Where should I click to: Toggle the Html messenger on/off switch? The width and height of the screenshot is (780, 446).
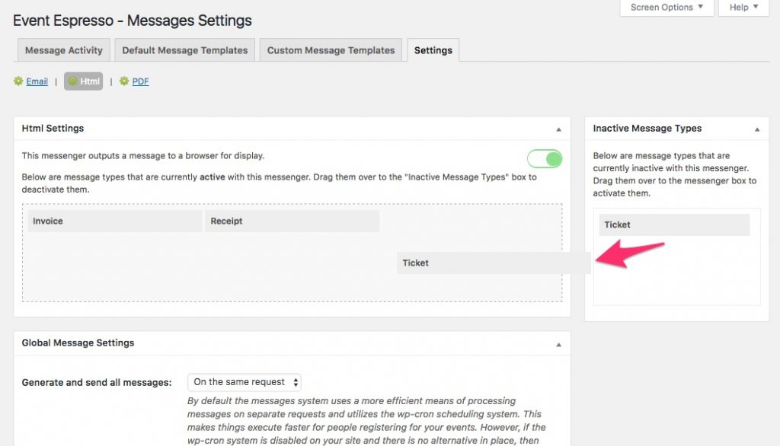click(545, 158)
